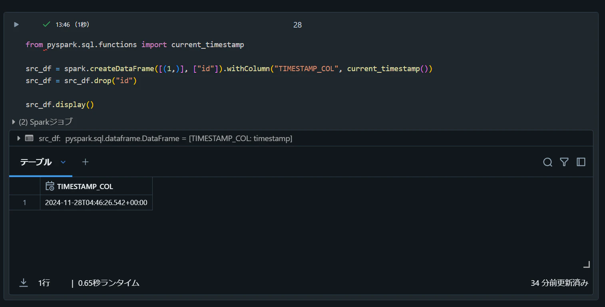
Task: Toggle the column side panel icon
Action: coord(581,162)
